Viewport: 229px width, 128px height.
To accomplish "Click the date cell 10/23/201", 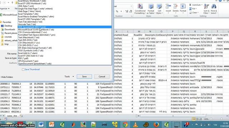I will [x=206, y=101].
